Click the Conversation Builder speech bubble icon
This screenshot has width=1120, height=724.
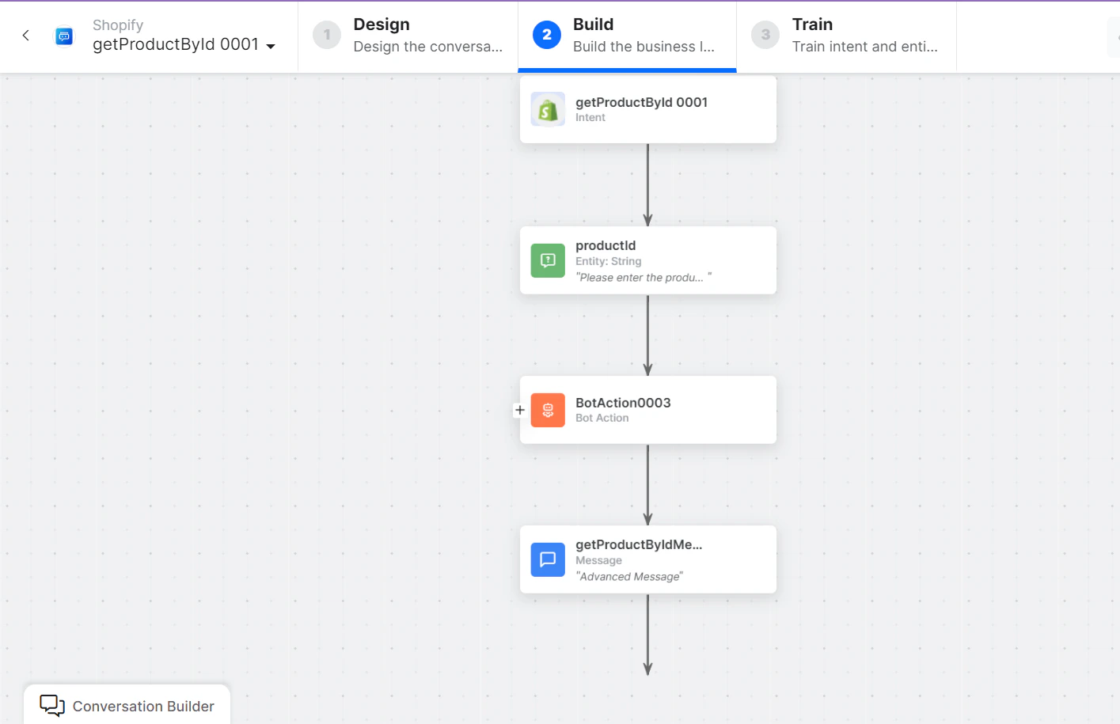51,705
